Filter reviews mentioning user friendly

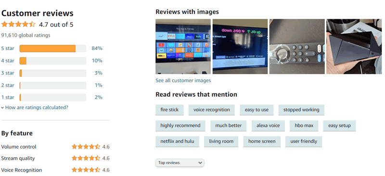click(304, 141)
